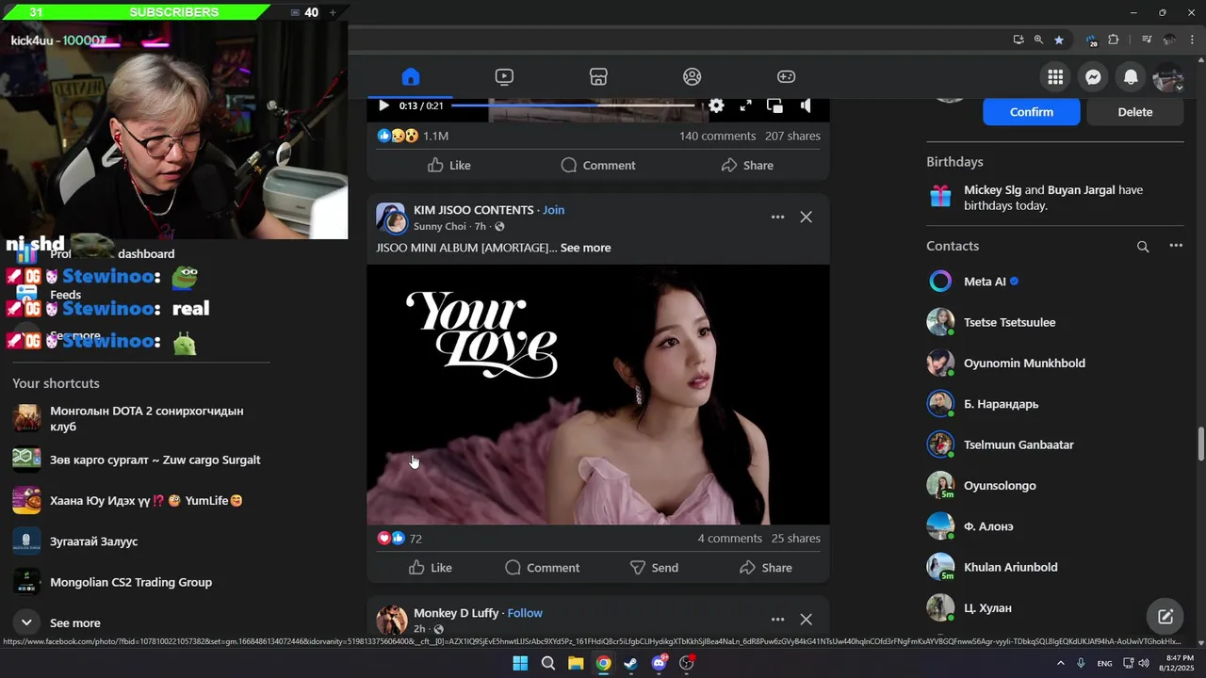This screenshot has height=678, width=1206.
Task: Bookmark this page with the star icon
Action: [x=1059, y=40]
